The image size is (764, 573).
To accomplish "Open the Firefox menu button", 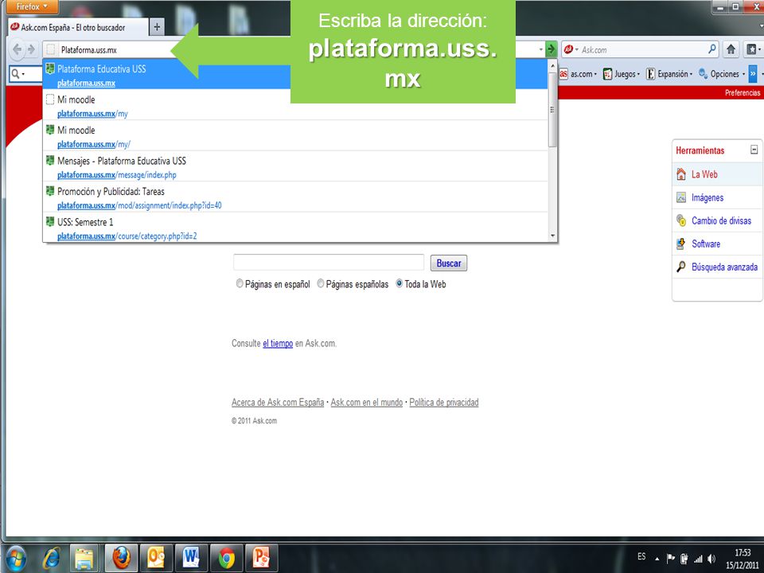I will coord(32,7).
